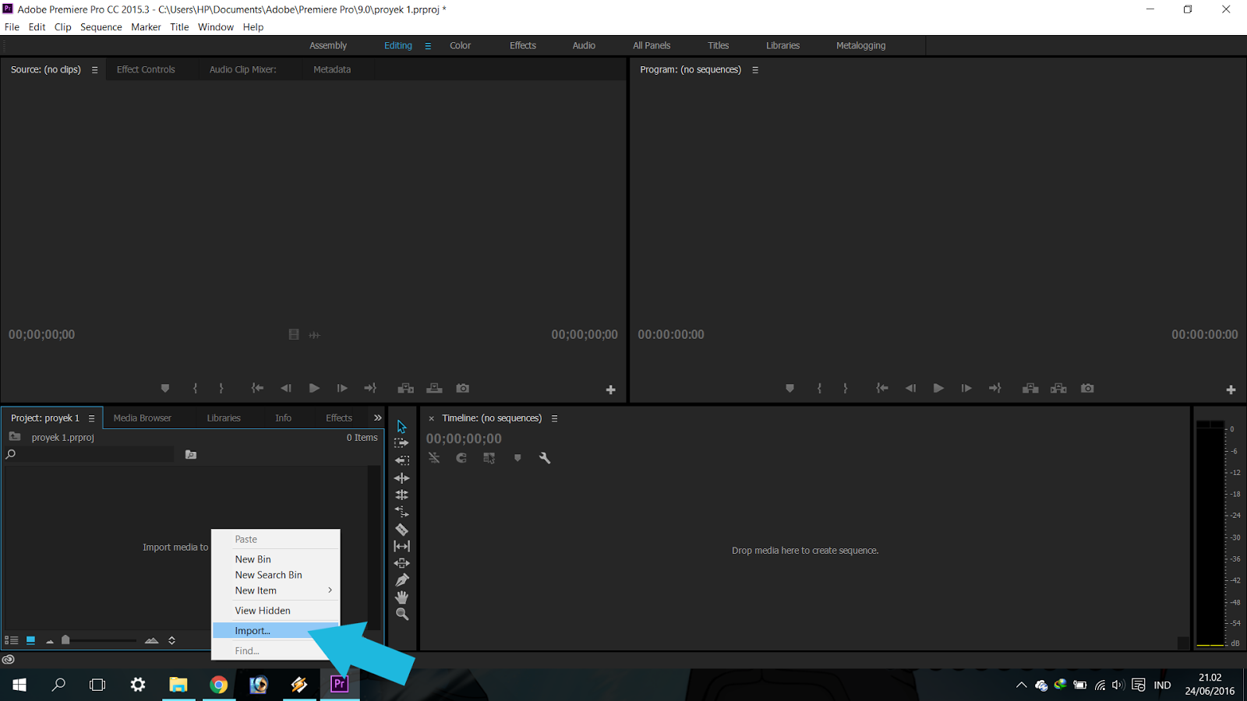This screenshot has width=1247, height=701.
Task: Open Editing workspace menu
Action: (428, 46)
